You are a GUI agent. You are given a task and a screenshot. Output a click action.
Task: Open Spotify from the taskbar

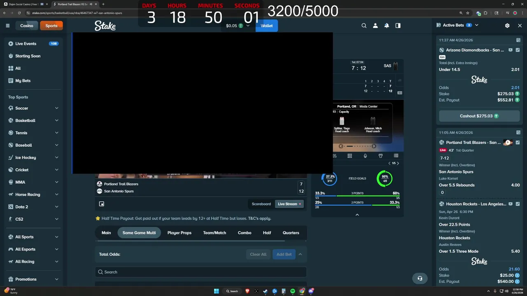293,291
